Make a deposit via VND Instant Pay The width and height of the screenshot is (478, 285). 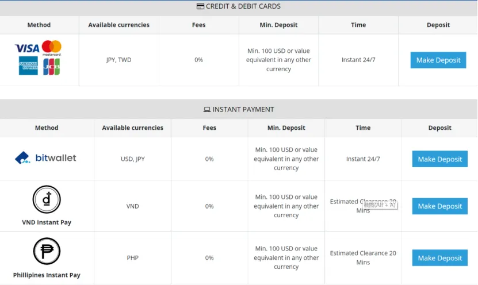pyautogui.click(x=439, y=206)
